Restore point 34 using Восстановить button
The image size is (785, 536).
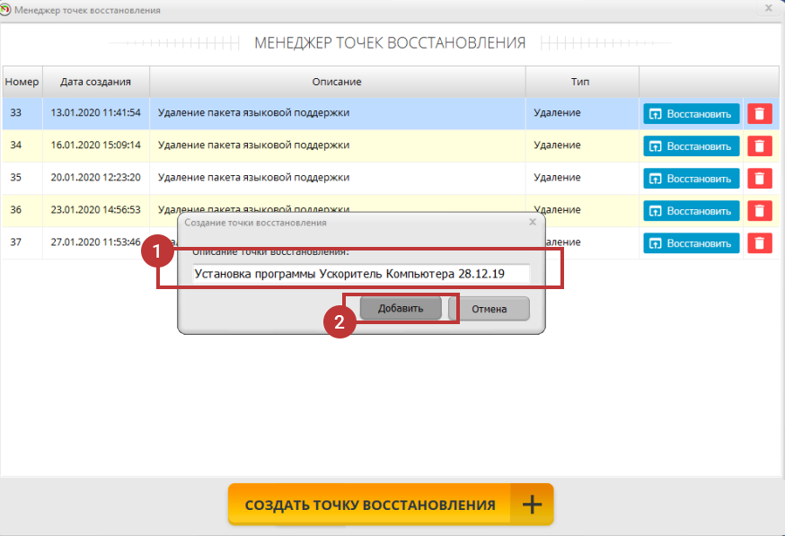click(x=691, y=145)
